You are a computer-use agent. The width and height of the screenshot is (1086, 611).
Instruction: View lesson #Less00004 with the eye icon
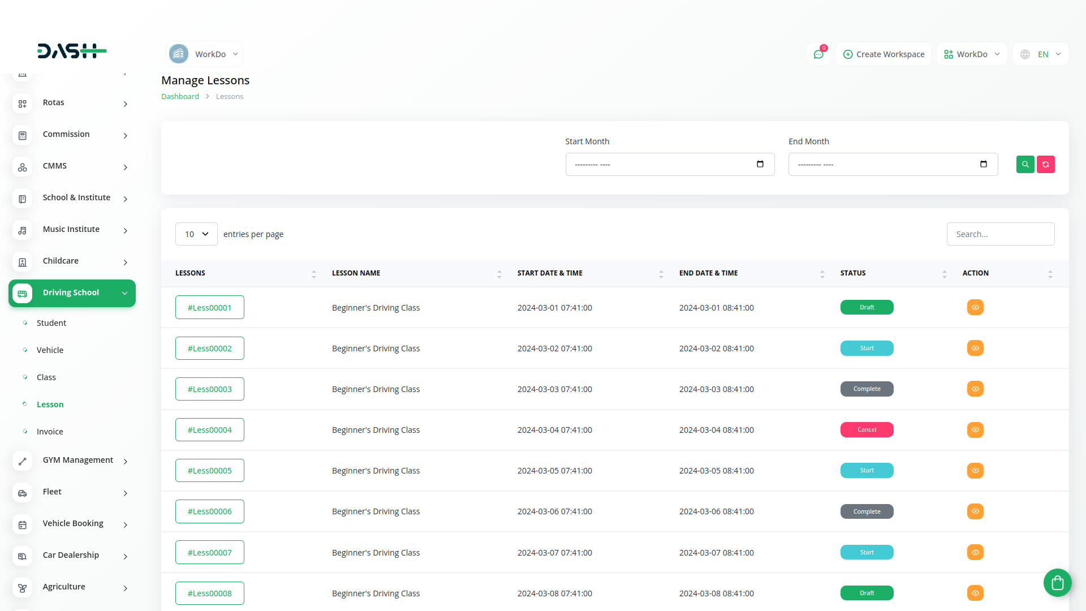click(975, 430)
